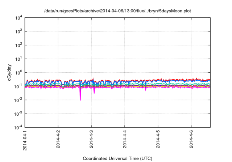Click the 10^1 y-axis tick label

(18, 59)
